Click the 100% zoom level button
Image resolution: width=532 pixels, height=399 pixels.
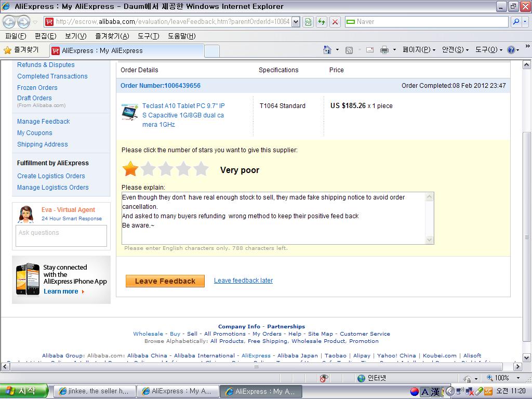(x=498, y=378)
